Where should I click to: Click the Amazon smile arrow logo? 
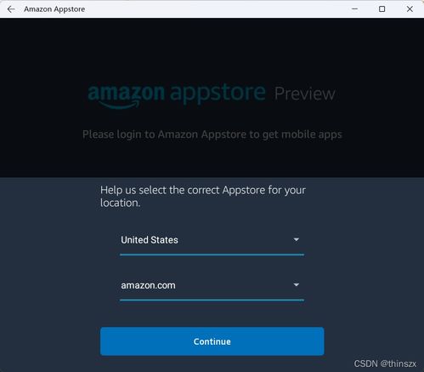[x=120, y=106]
